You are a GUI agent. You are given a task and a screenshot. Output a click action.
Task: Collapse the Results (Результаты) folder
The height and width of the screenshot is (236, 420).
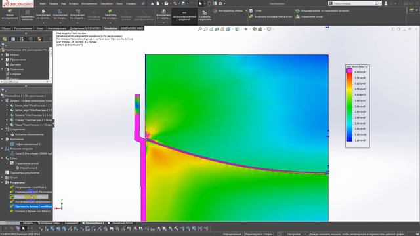pos(3,182)
